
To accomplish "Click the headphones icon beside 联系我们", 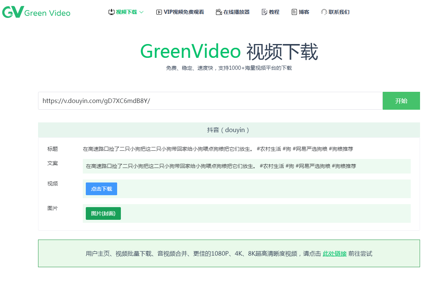I will 323,12.
